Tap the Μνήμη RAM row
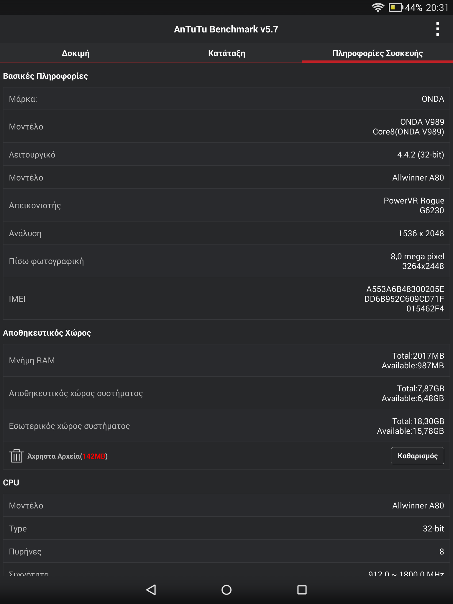Viewport: 453px width, 604px height. (x=226, y=360)
